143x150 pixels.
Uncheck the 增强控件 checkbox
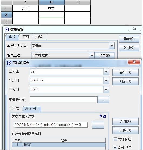115,147
